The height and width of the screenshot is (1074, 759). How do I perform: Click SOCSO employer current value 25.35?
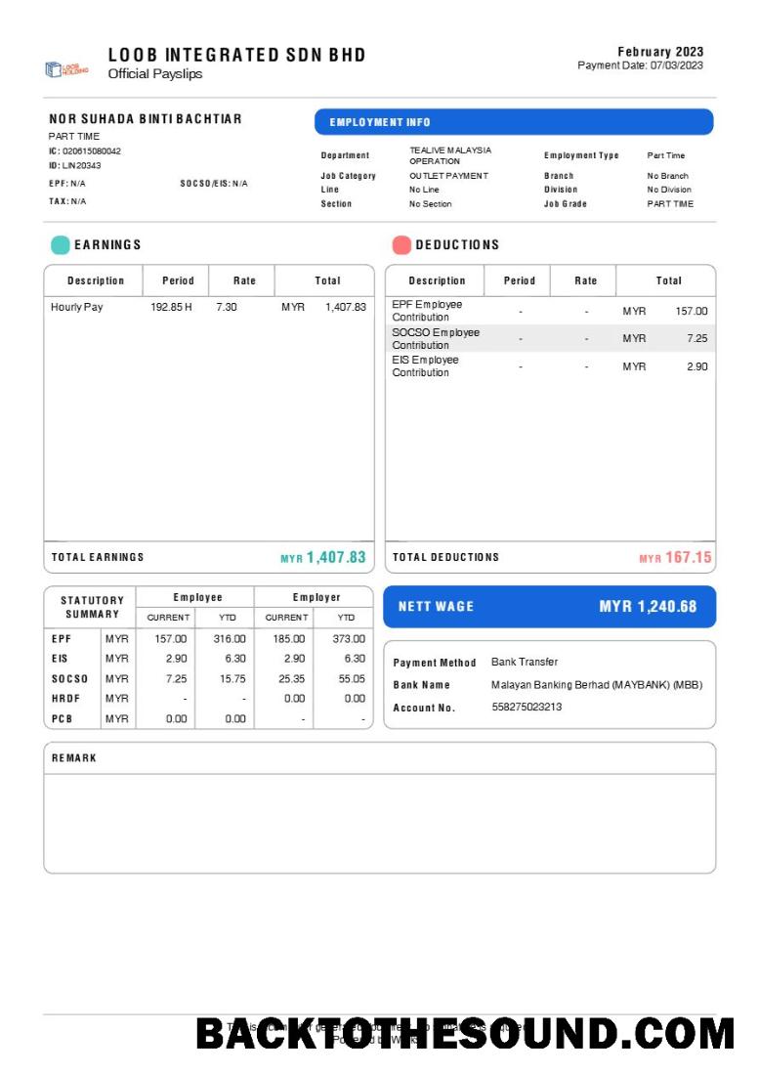pos(291,679)
